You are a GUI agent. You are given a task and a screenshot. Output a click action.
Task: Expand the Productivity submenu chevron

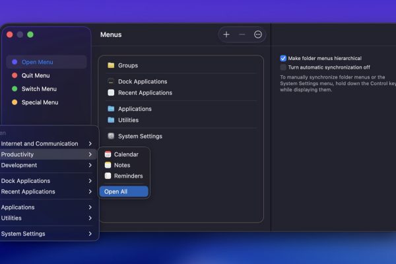click(x=90, y=154)
